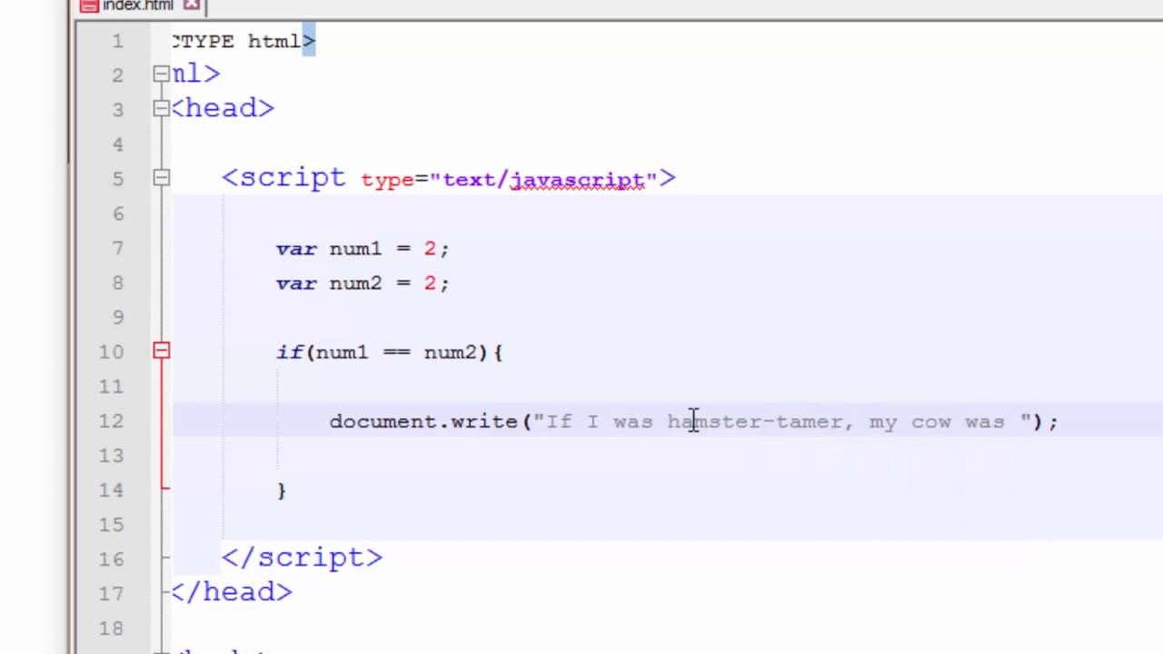Select line number 18 in the margin
This screenshot has width=1163, height=654.
pyautogui.click(x=113, y=628)
